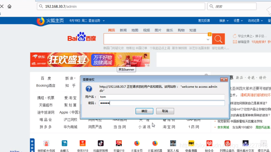Screen dimensions: 271x152
Task: Open the 拼多多 icon in the bottom row
Action: click(x=209, y=143)
